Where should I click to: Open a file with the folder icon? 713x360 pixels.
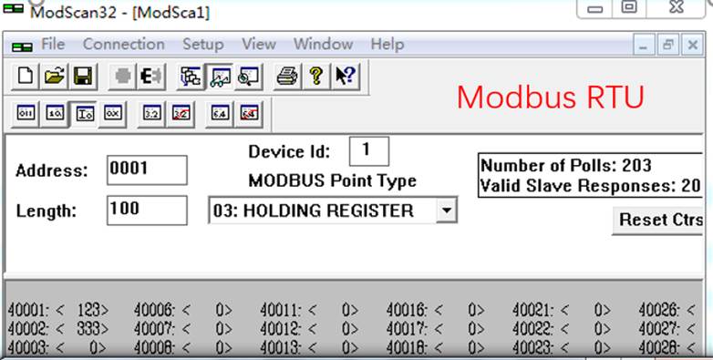54,76
